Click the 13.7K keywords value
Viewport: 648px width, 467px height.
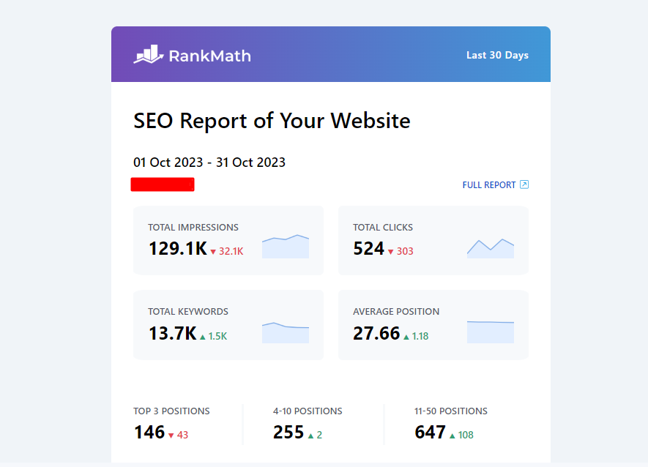pyautogui.click(x=173, y=334)
